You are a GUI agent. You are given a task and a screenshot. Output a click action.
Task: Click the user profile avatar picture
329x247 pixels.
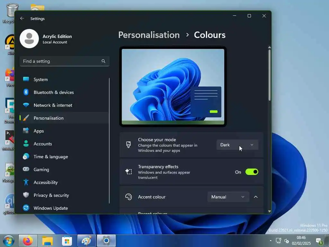pos(29,39)
